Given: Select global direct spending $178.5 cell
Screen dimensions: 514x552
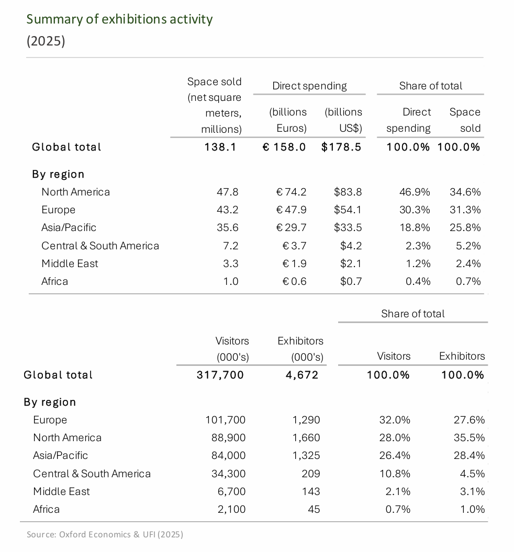Looking at the screenshot, I should [x=341, y=147].
